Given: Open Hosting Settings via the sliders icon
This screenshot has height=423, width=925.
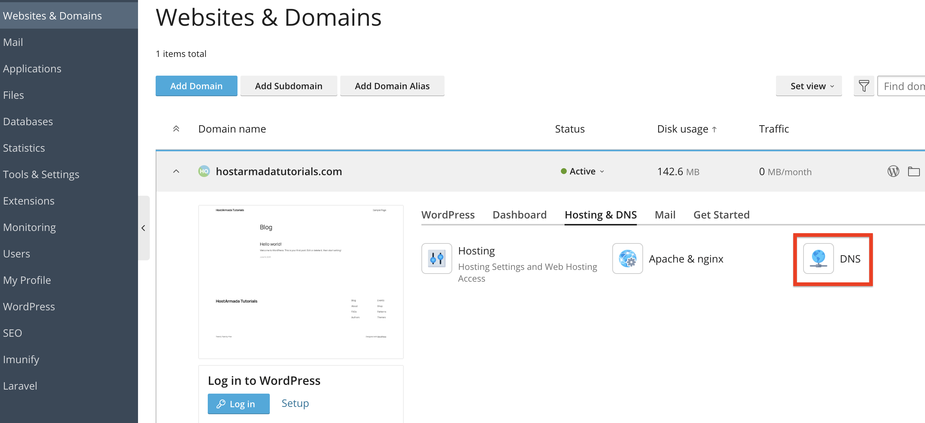Looking at the screenshot, I should (x=436, y=258).
